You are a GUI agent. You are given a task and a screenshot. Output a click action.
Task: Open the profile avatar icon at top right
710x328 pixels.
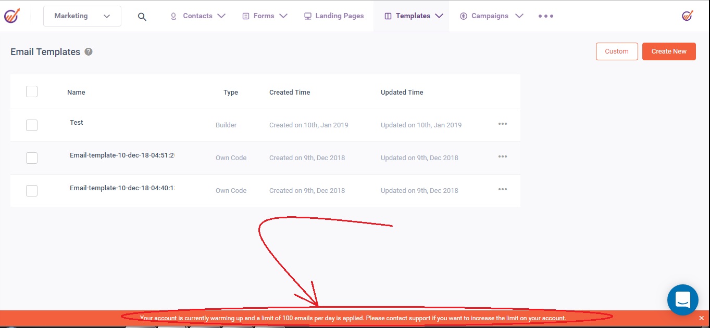[687, 16]
